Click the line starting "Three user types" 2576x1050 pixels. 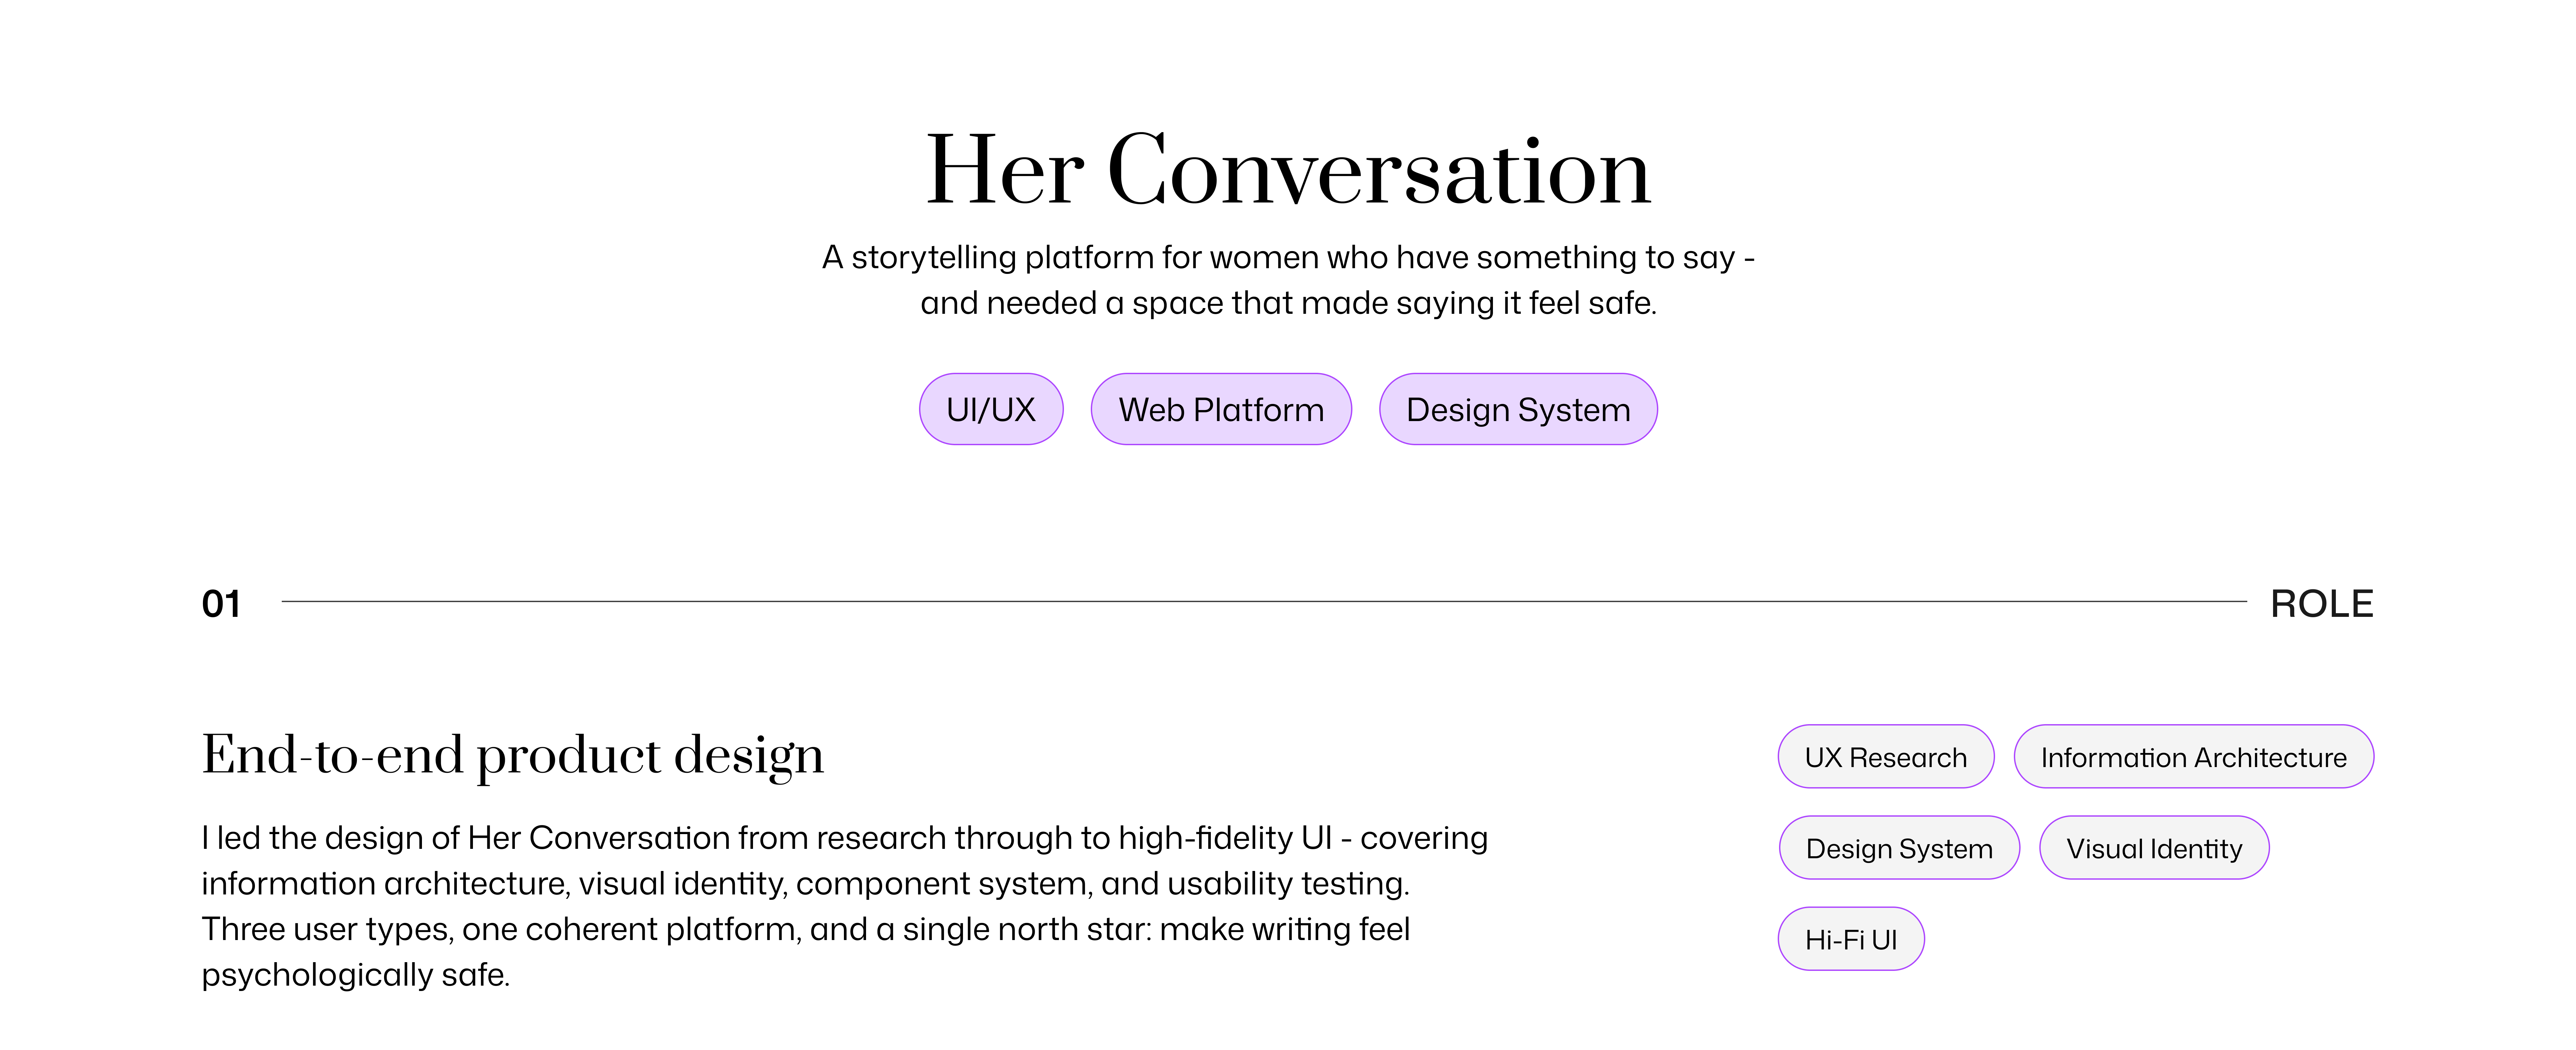pos(805,929)
